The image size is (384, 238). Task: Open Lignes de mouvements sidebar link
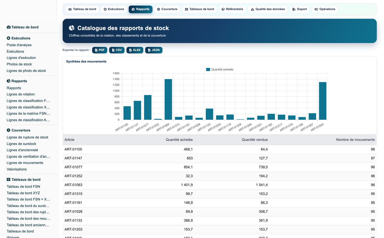25,163
